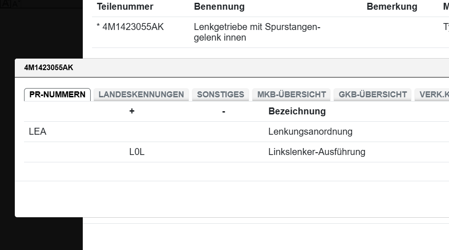449x250 pixels.
Task: Click the dialog title 4M1423055AK
Action: (49, 68)
